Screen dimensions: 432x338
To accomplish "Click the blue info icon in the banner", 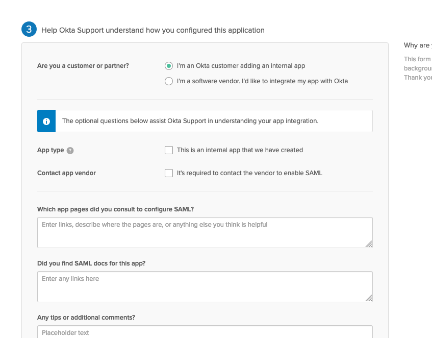I will tap(46, 121).
